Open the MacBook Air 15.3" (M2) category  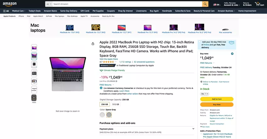click(x=95, y=28)
